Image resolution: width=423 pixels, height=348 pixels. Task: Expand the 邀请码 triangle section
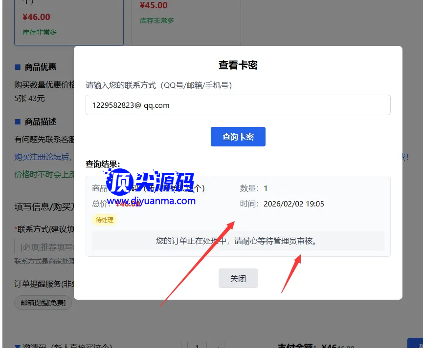(18, 346)
